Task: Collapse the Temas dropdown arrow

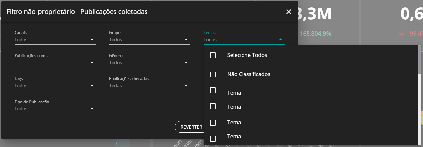Action: tap(281, 39)
